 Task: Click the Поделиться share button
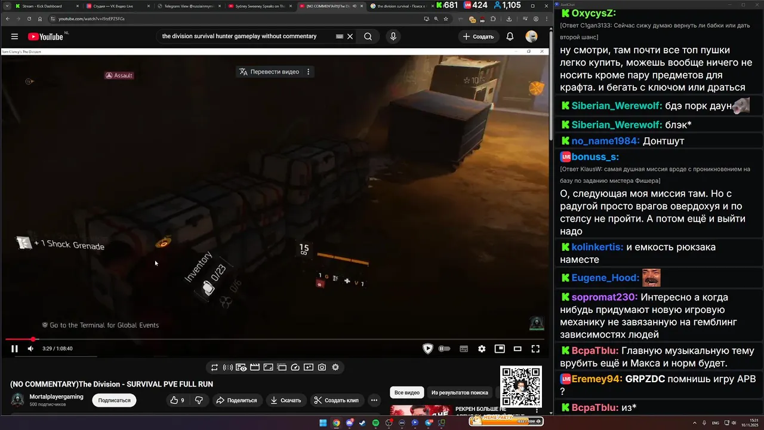[x=236, y=400]
